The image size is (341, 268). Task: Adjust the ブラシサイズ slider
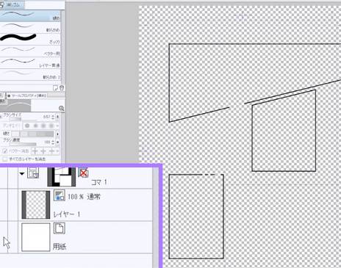tap(23, 119)
